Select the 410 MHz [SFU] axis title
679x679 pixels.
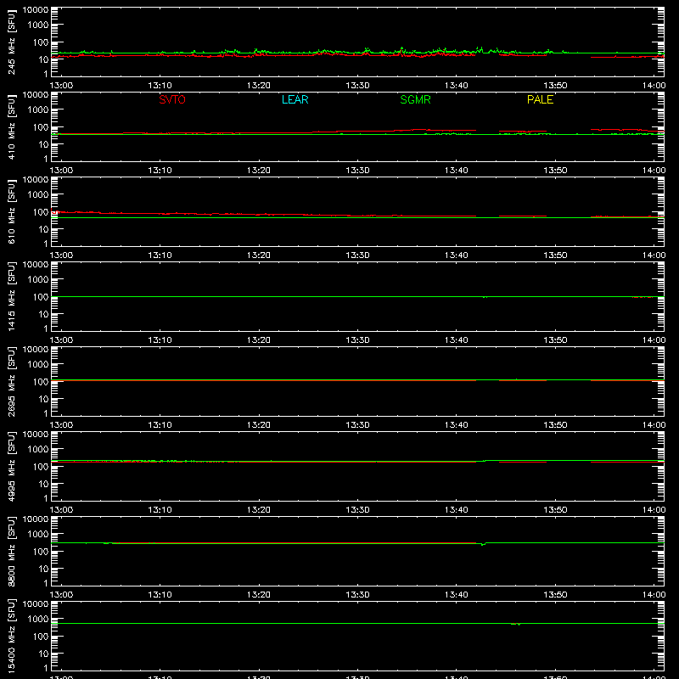tap(11, 127)
